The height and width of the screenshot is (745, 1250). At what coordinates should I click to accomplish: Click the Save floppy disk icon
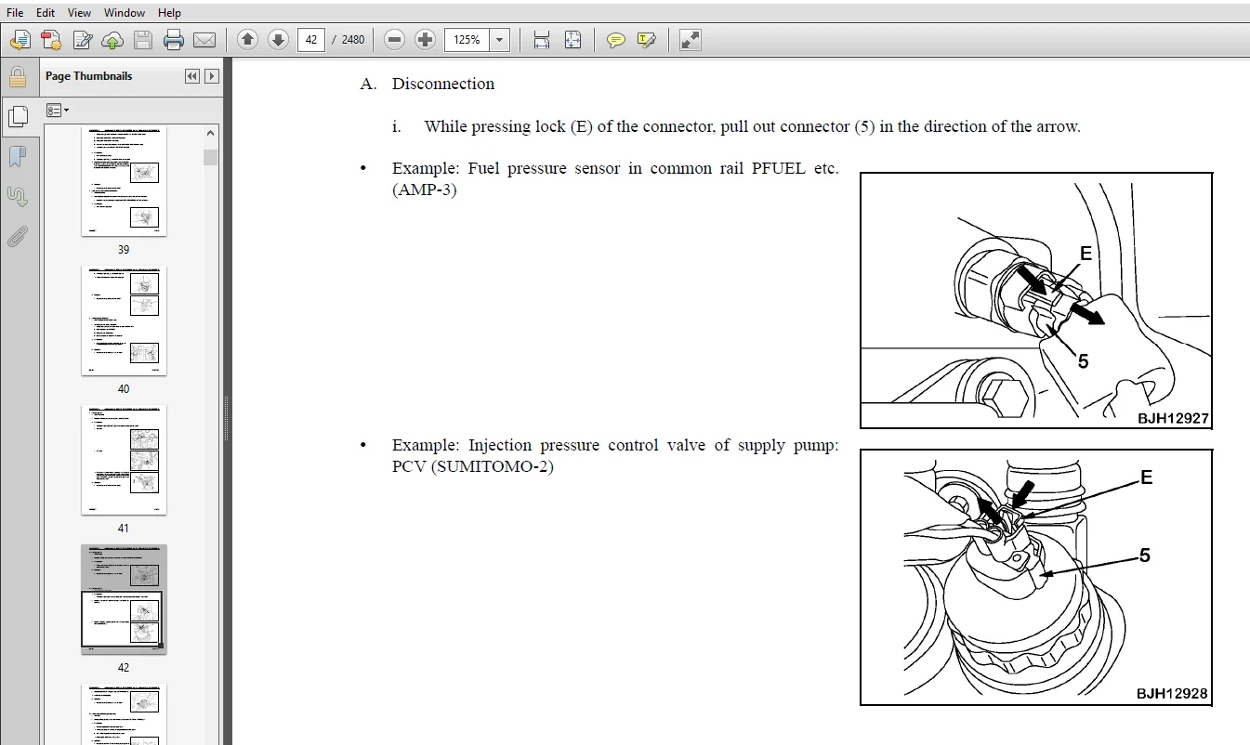(x=143, y=40)
